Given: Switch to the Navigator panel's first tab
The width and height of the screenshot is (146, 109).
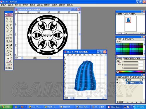Looking at the screenshot, I should coord(120,14).
